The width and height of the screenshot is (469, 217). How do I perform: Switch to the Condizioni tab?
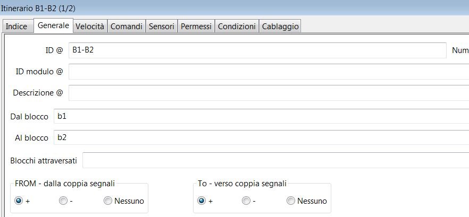point(237,26)
